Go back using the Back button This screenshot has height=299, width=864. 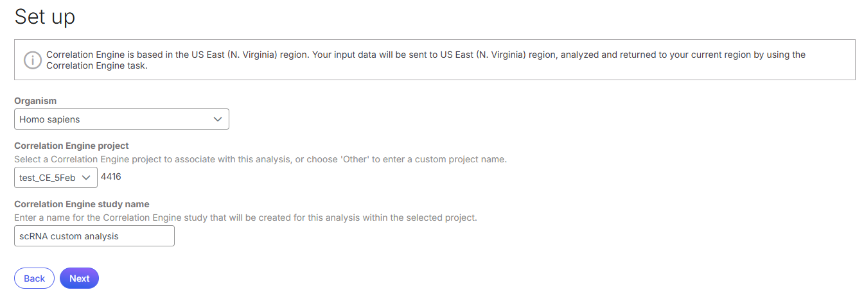click(x=34, y=278)
